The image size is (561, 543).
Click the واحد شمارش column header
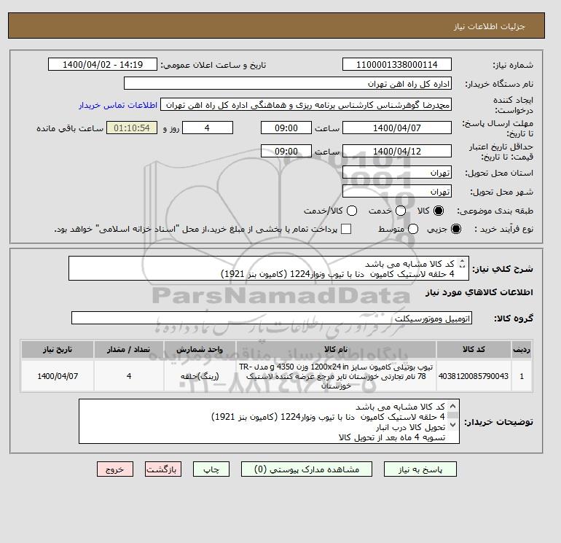200,349
